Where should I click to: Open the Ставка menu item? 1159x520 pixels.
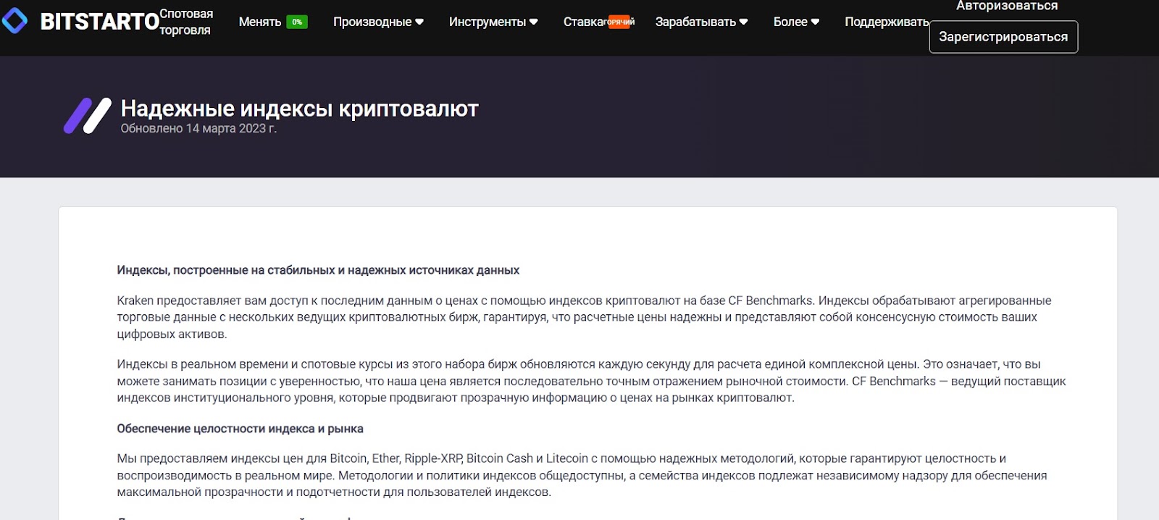pos(584,22)
